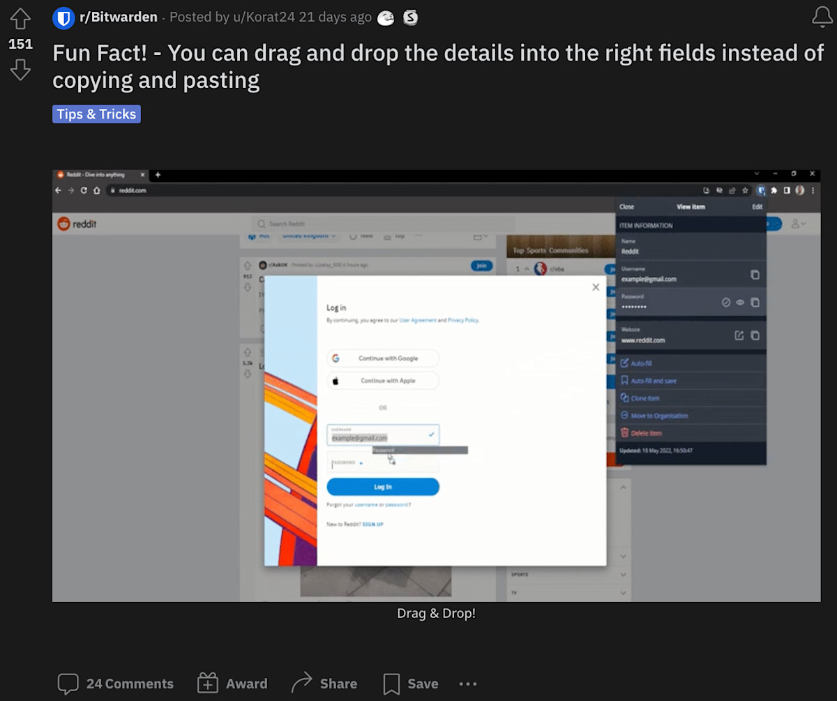Save this post with the bookmark
This screenshot has width=837, height=701.
(411, 684)
